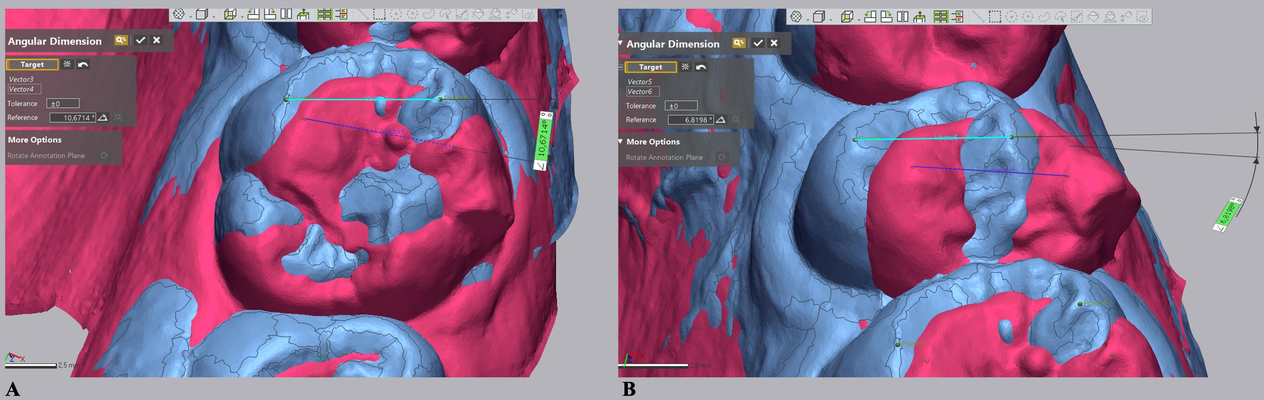This screenshot has width=1264, height=400.
Task: Collapse the More Options triangle in panel B
Action: point(621,142)
